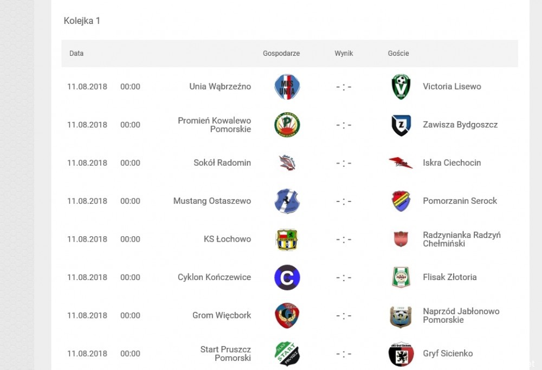Screen dimensions: 542x370
Task: Click the Start Pruszcz green-black logo
Action: (287, 354)
